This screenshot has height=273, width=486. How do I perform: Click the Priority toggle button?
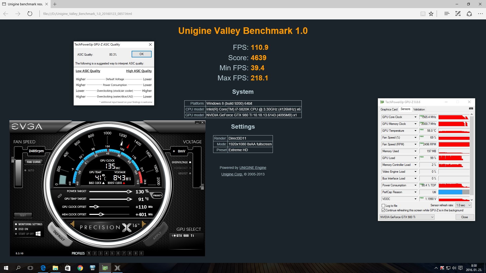pyautogui.click(x=157, y=195)
